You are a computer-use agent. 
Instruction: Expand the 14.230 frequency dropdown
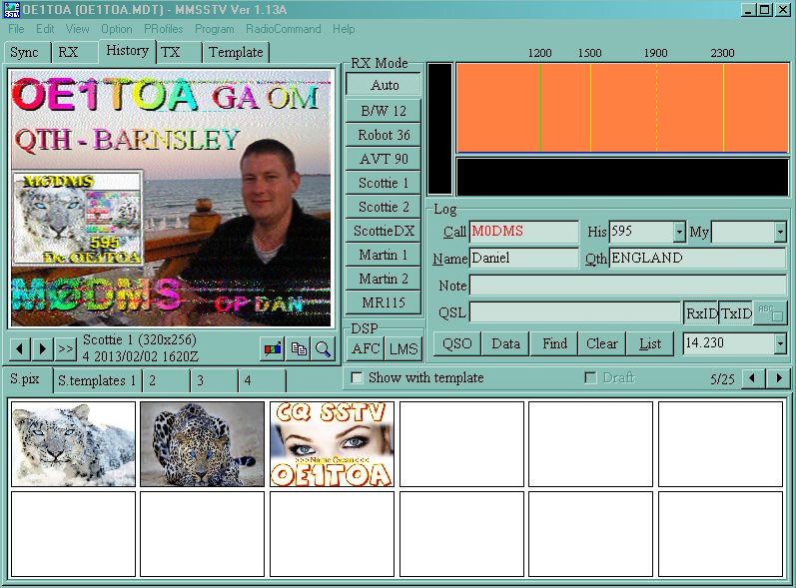(x=779, y=343)
